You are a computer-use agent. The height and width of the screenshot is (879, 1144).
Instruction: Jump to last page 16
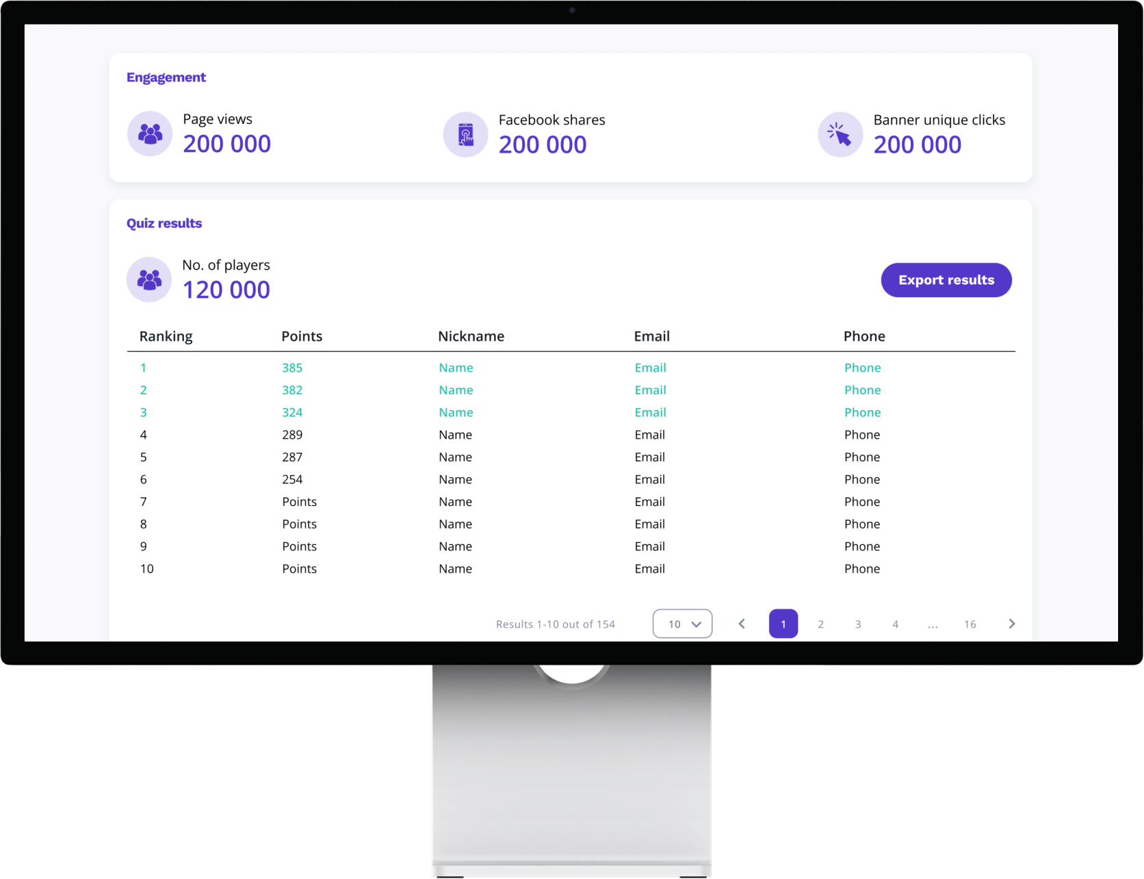point(970,624)
